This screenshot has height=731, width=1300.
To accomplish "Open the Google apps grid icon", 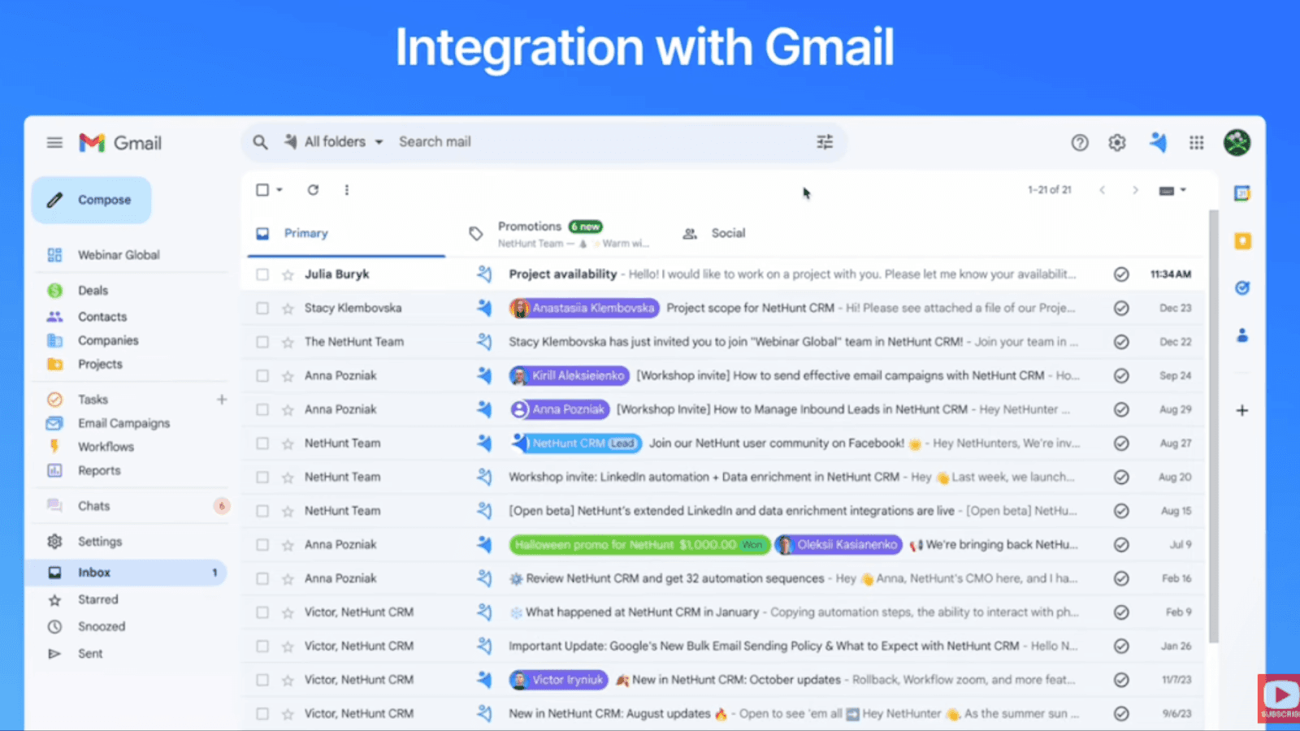I will (x=1196, y=143).
